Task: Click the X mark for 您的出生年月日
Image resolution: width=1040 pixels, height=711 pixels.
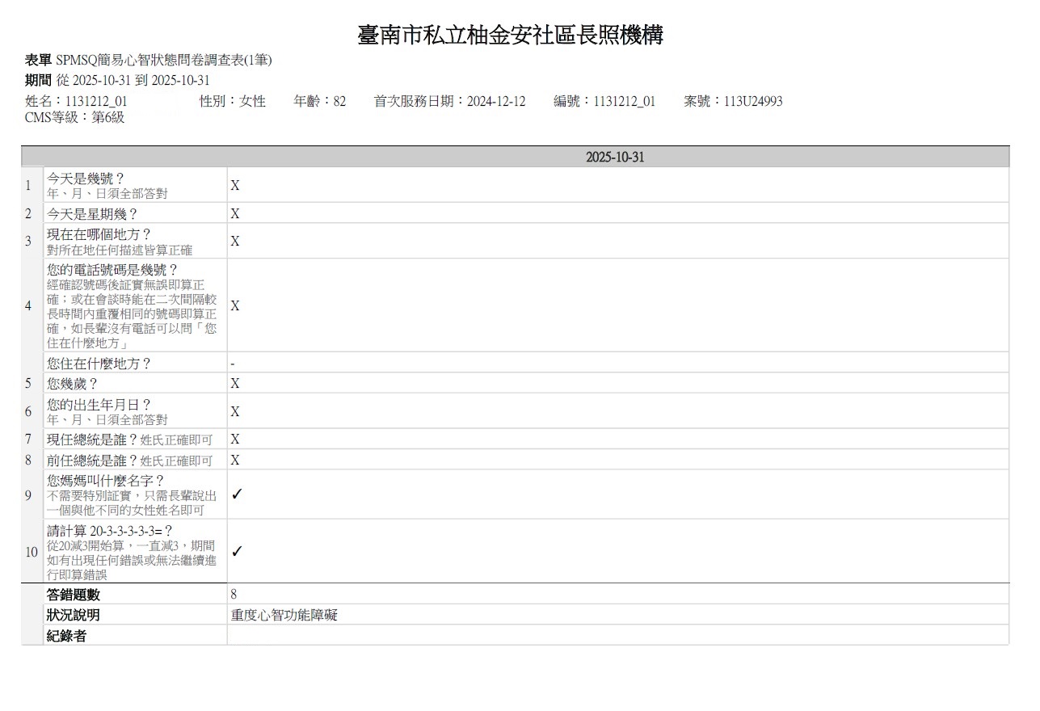Action: click(x=235, y=412)
